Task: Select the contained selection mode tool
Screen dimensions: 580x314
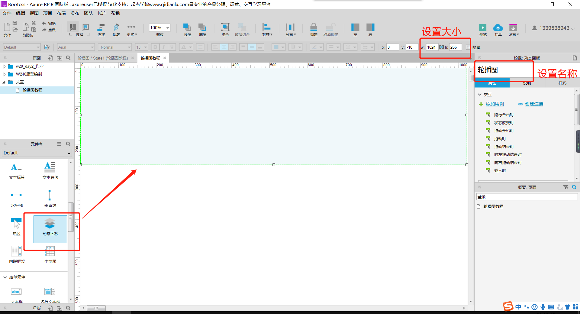Action: click(x=86, y=27)
